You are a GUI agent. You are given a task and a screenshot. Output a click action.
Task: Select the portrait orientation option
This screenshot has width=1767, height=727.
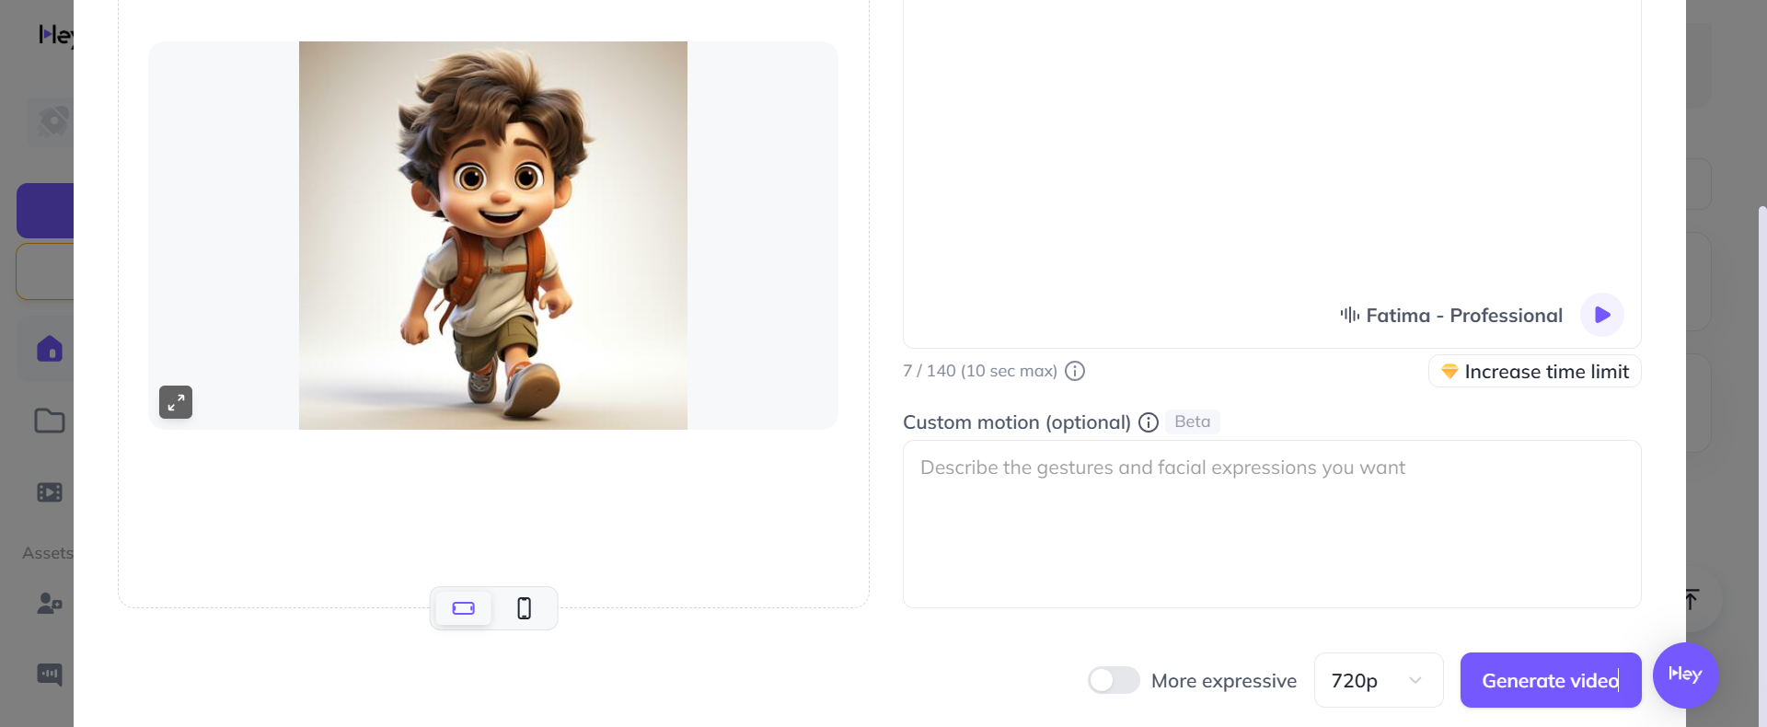click(524, 608)
